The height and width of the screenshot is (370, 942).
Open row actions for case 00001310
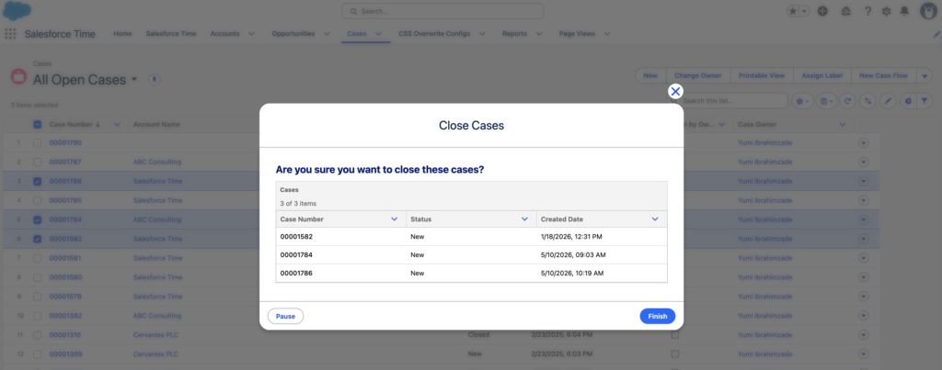click(864, 334)
